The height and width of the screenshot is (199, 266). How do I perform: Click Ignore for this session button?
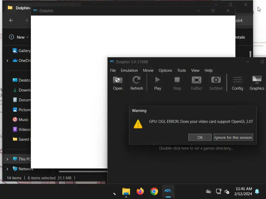click(233, 137)
